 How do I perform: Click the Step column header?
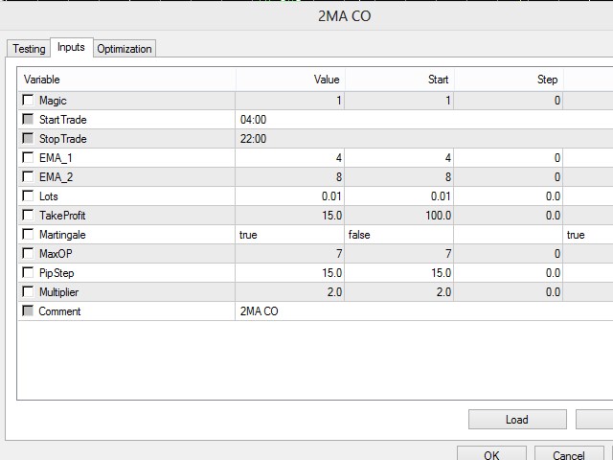(509, 80)
